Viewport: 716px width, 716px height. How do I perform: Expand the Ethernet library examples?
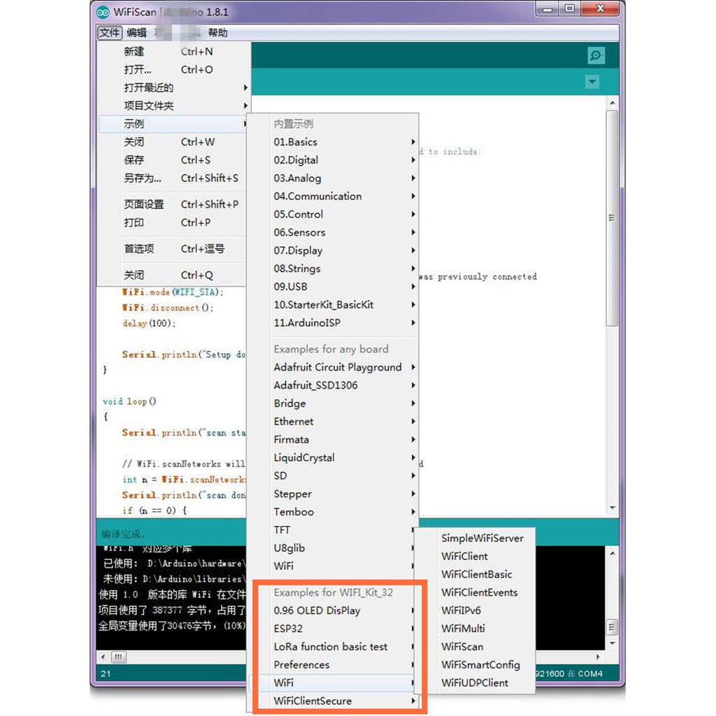[x=293, y=421]
